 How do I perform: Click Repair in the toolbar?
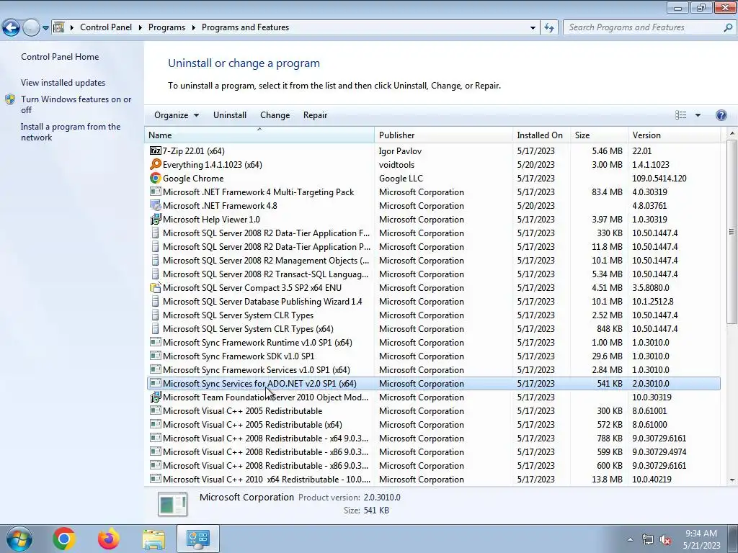pyautogui.click(x=316, y=115)
